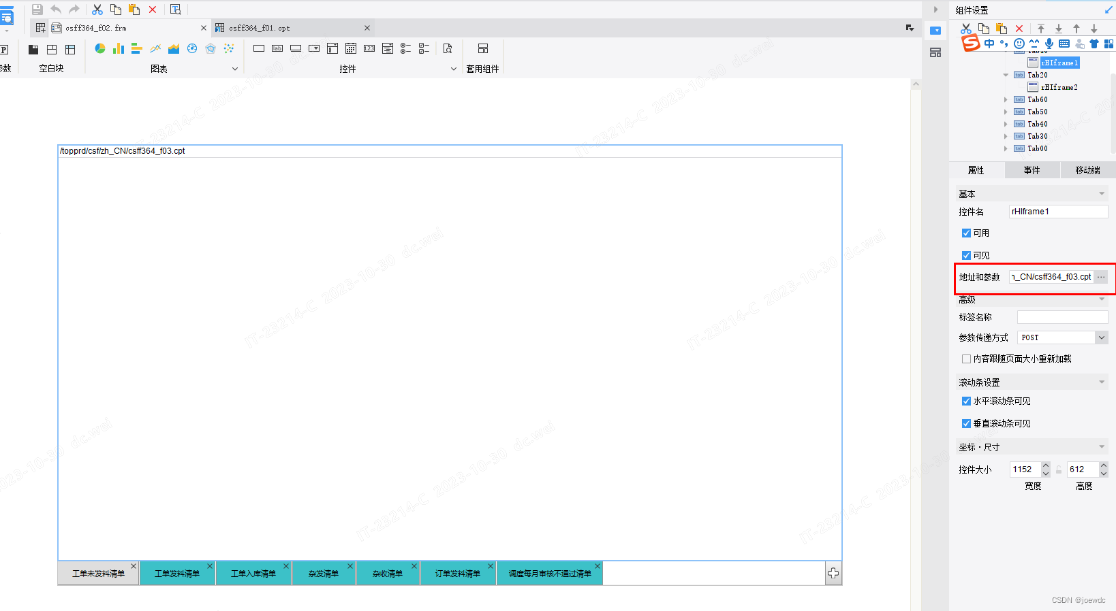Click the Cut scissors in main toolbar
1116x611 pixels.
97,10
